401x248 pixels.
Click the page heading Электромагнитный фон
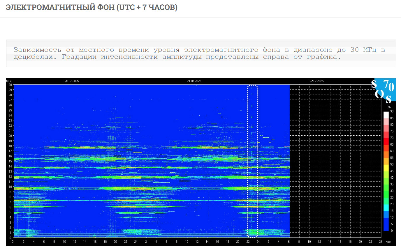click(92, 8)
